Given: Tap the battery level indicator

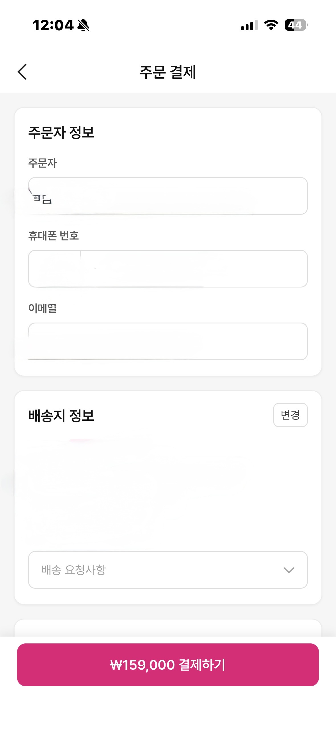Looking at the screenshot, I should tap(296, 25).
